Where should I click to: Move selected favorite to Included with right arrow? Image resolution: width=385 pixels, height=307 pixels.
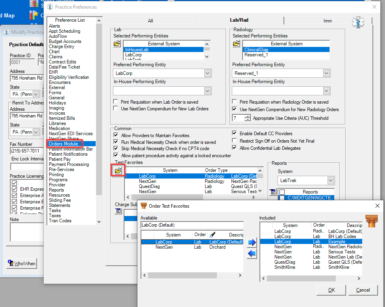coord(252,242)
